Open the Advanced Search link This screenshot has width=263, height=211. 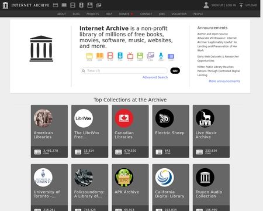[x=155, y=77]
